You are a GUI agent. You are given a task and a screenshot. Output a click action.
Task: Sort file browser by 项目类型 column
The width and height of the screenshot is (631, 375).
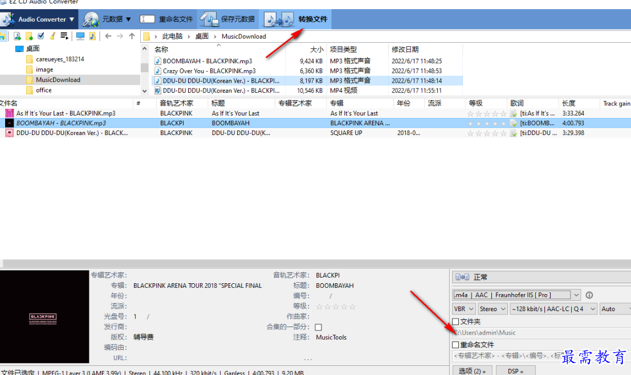pos(357,50)
